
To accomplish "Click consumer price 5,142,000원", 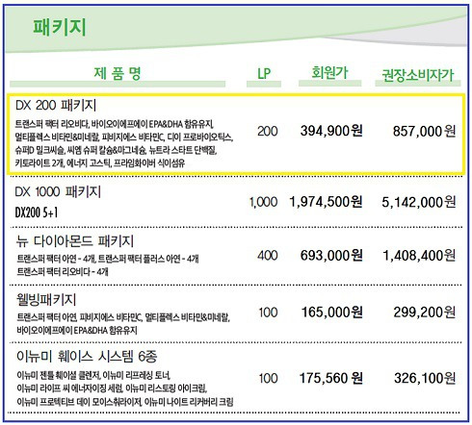I will click(419, 202).
